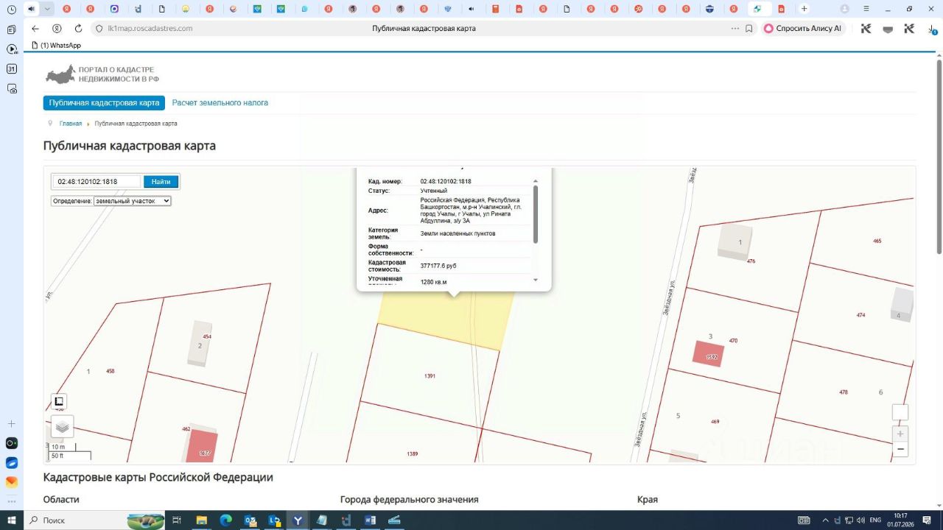The width and height of the screenshot is (943, 530).
Task: Follow the 'Главная' breadcrumb link
Action: tap(71, 124)
